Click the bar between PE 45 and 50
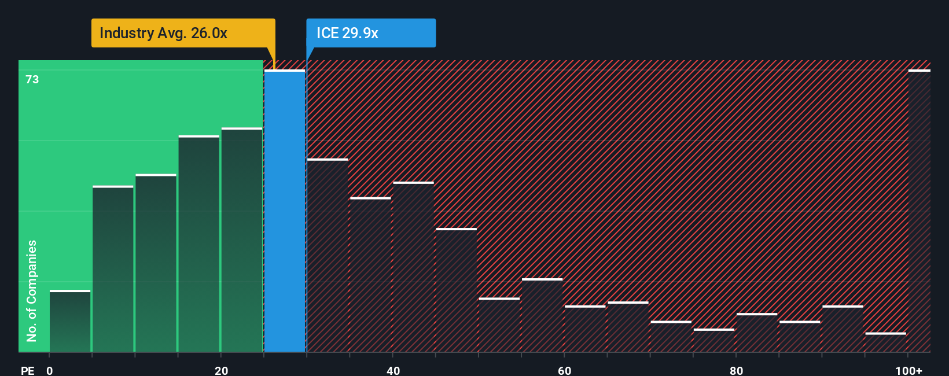 click(457, 290)
